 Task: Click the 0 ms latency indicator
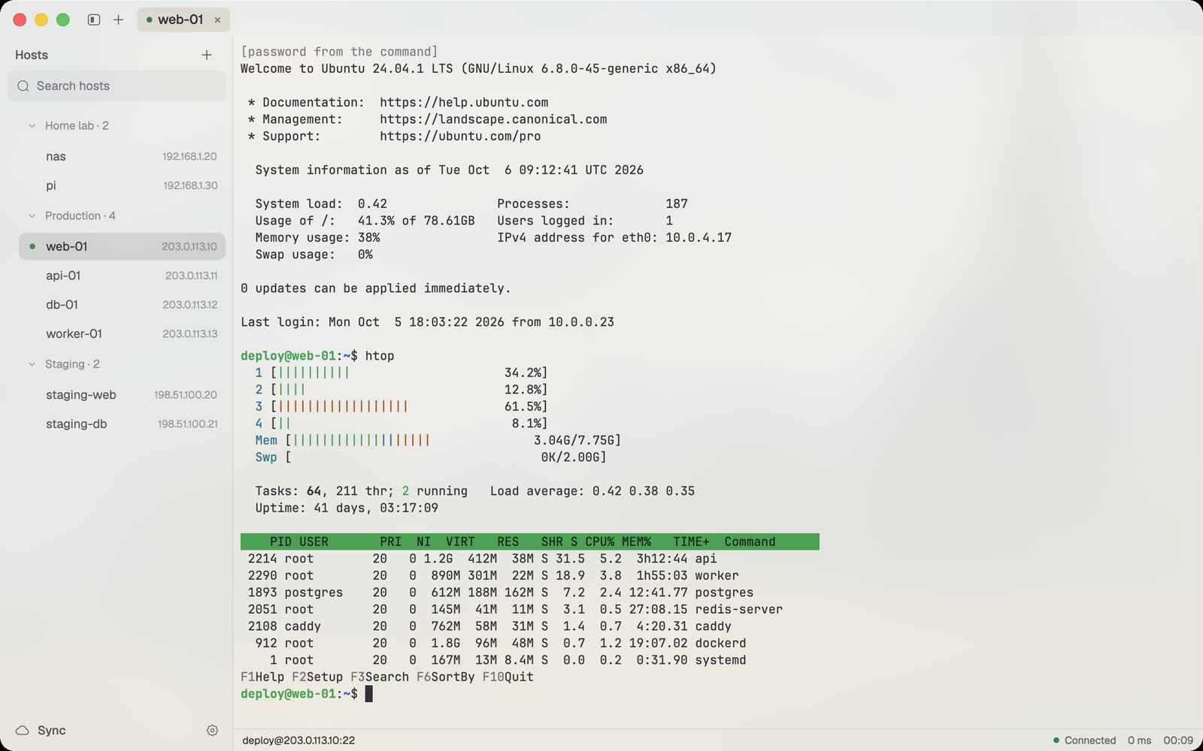click(1140, 740)
